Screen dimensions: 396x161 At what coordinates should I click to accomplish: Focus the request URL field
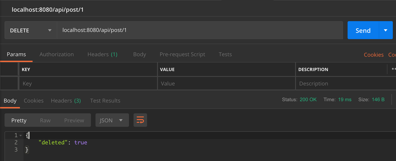(200, 30)
